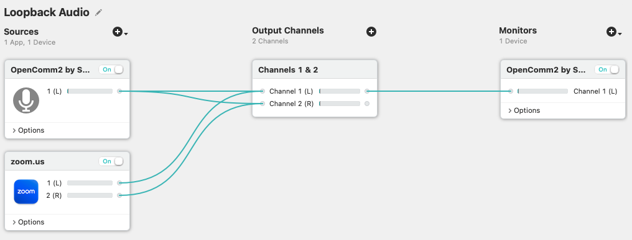The height and width of the screenshot is (240, 632).
Task: Click the zoom.us app icon
Action: click(x=26, y=192)
